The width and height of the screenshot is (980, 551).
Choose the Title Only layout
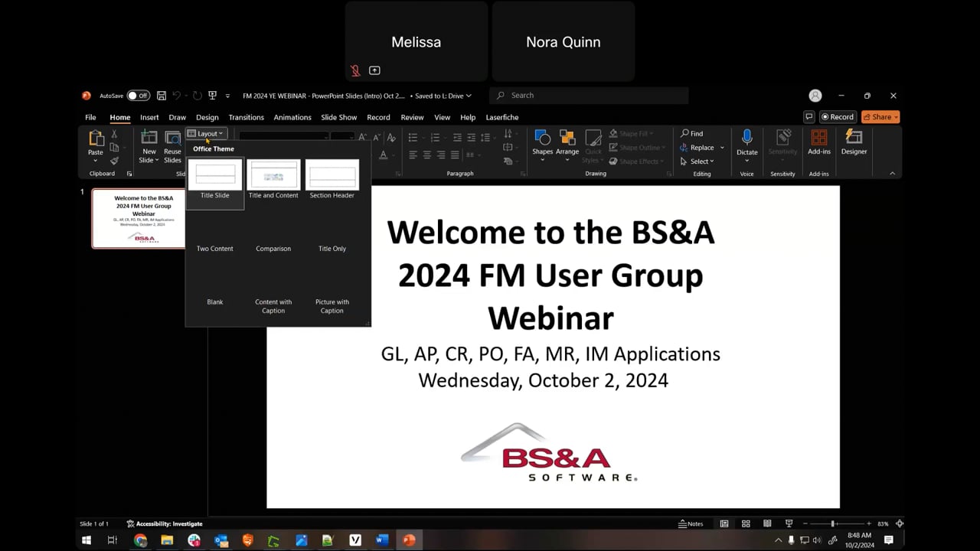pos(332,249)
